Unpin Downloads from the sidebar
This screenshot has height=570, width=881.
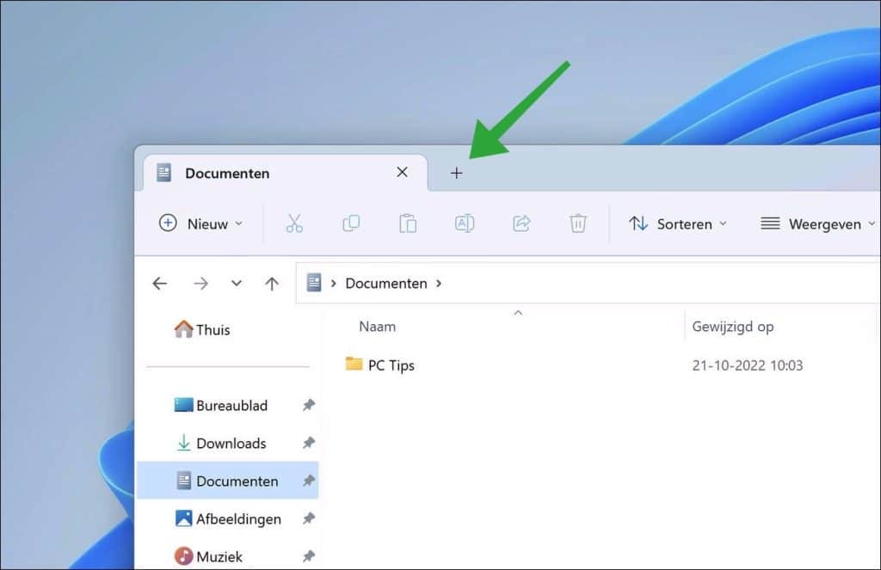point(308,443)
